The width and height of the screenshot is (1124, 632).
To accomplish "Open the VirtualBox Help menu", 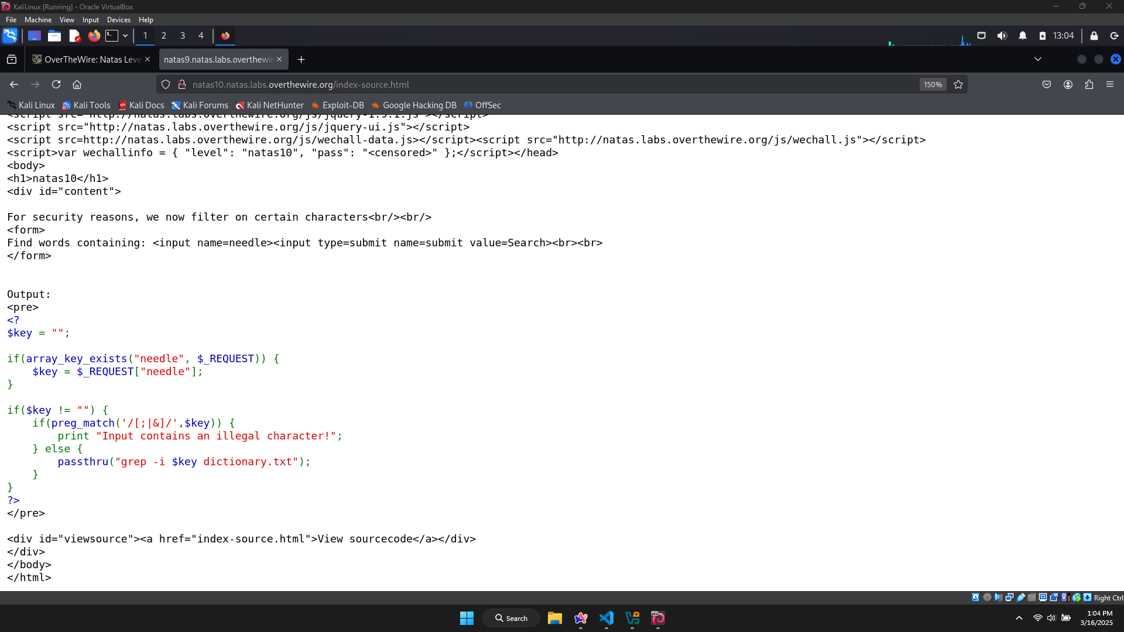I will pos(146,20).
